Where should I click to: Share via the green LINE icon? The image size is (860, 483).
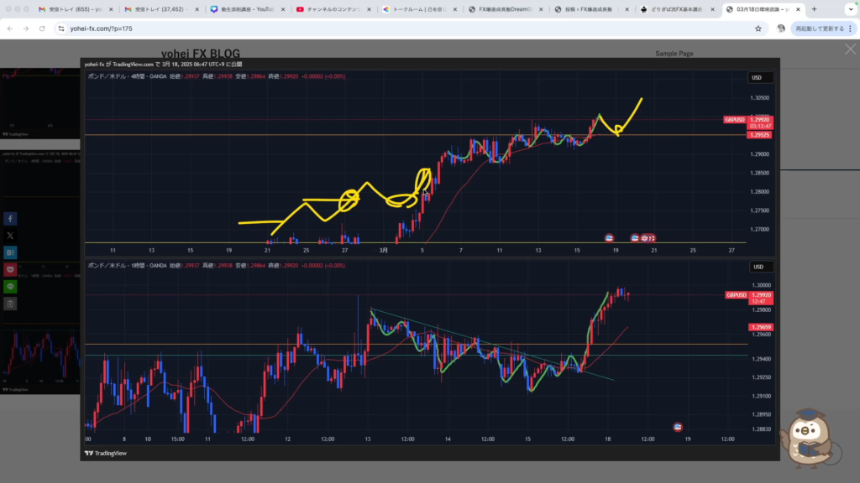[10, 286]
